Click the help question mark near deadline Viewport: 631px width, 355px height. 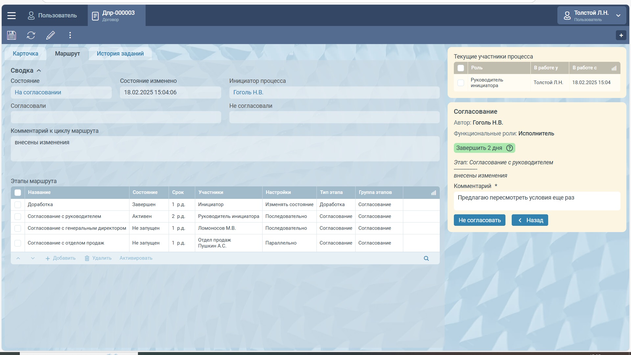click(x=509, y=148)
